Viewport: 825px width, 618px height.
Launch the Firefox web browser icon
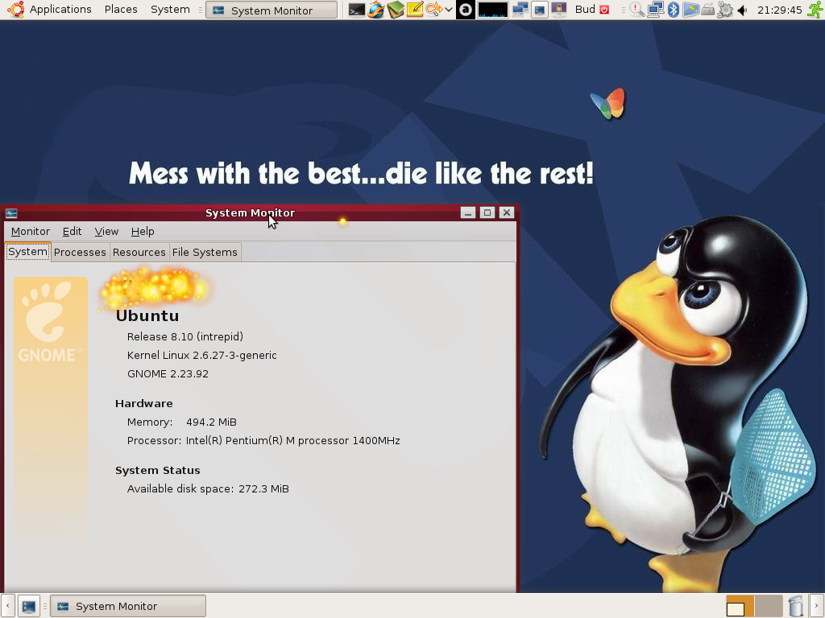pos(375,10)
